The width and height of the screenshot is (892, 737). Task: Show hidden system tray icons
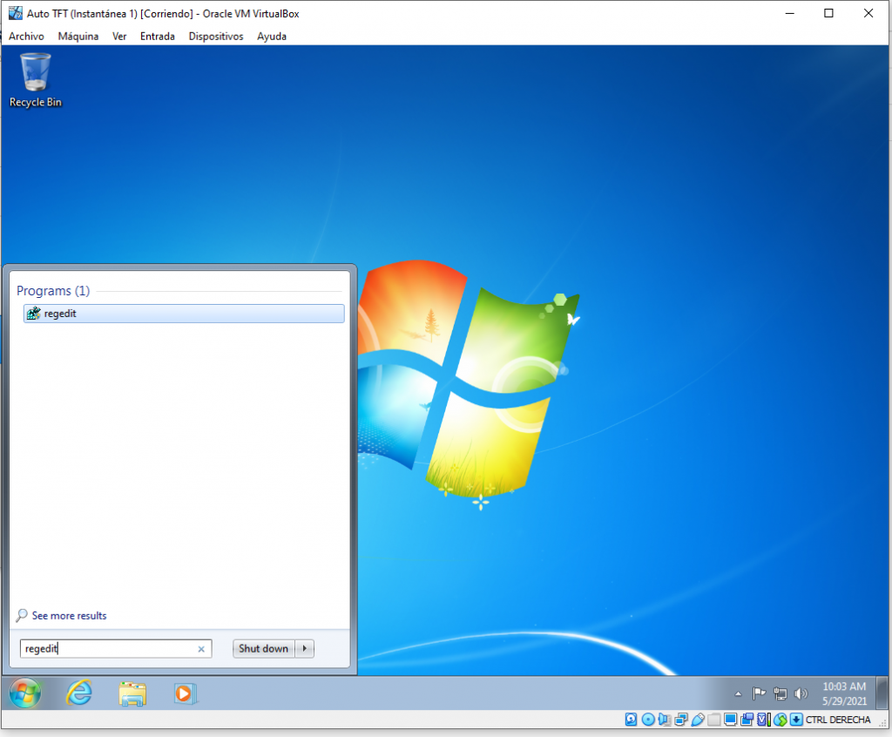(x=739, y=694)
